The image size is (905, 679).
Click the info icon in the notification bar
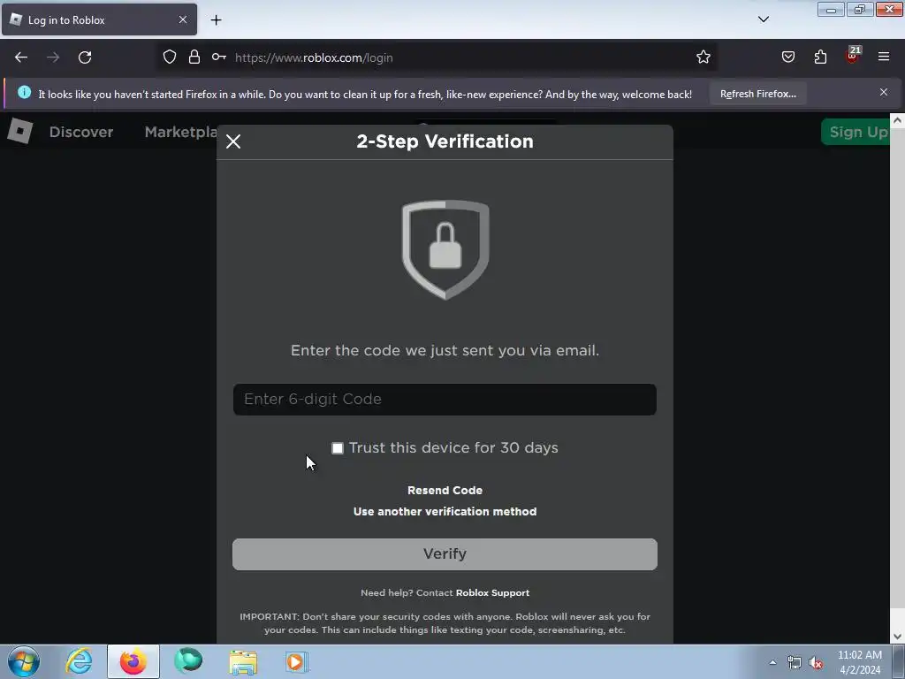[24, 92]
